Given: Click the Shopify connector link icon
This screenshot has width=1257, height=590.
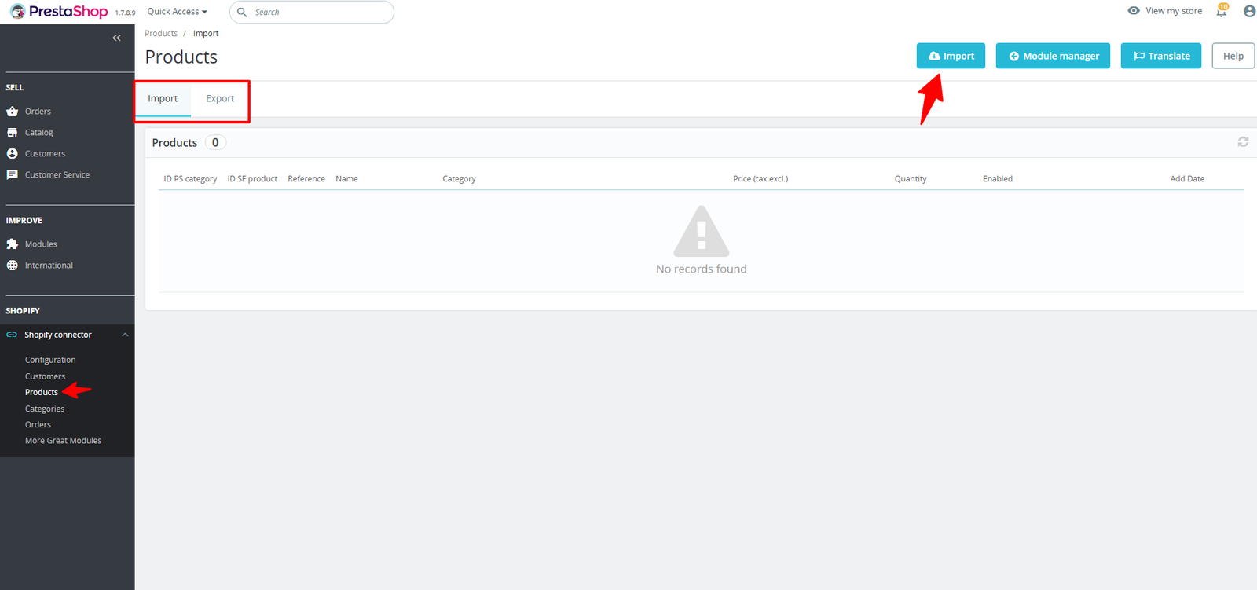Looking at the screenshot, I should click(12, 335).
